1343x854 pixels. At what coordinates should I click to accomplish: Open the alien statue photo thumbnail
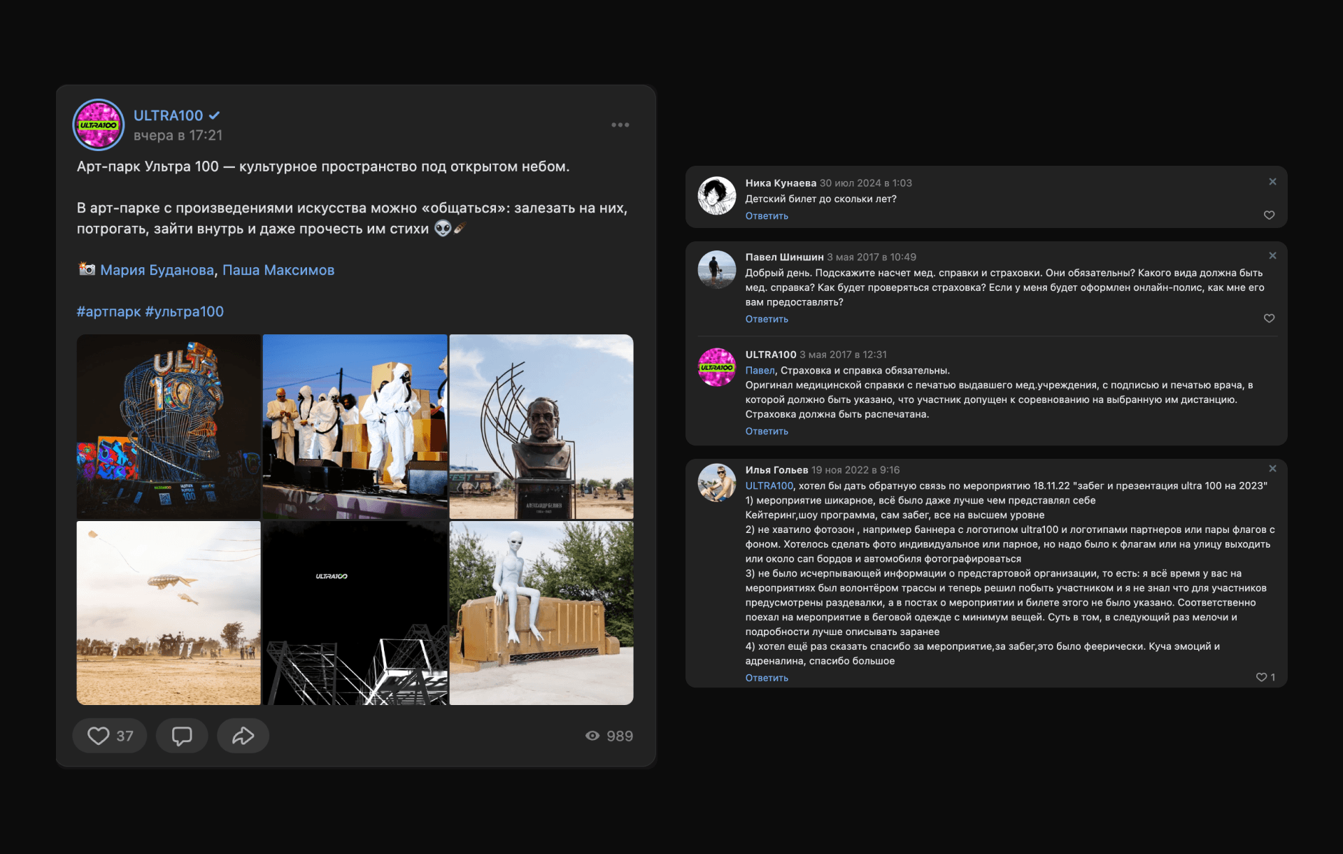coord(541,613)
